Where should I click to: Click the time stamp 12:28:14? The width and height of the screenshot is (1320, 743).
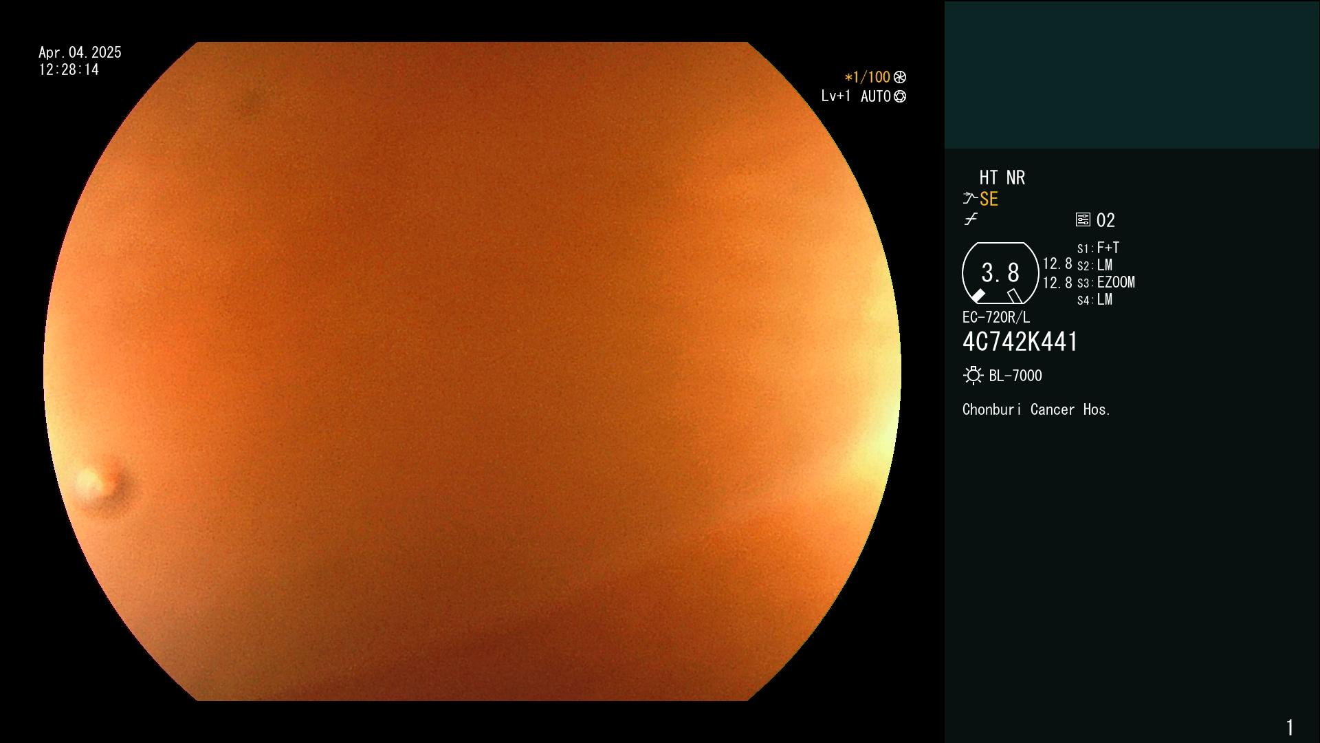pos(69,70)
